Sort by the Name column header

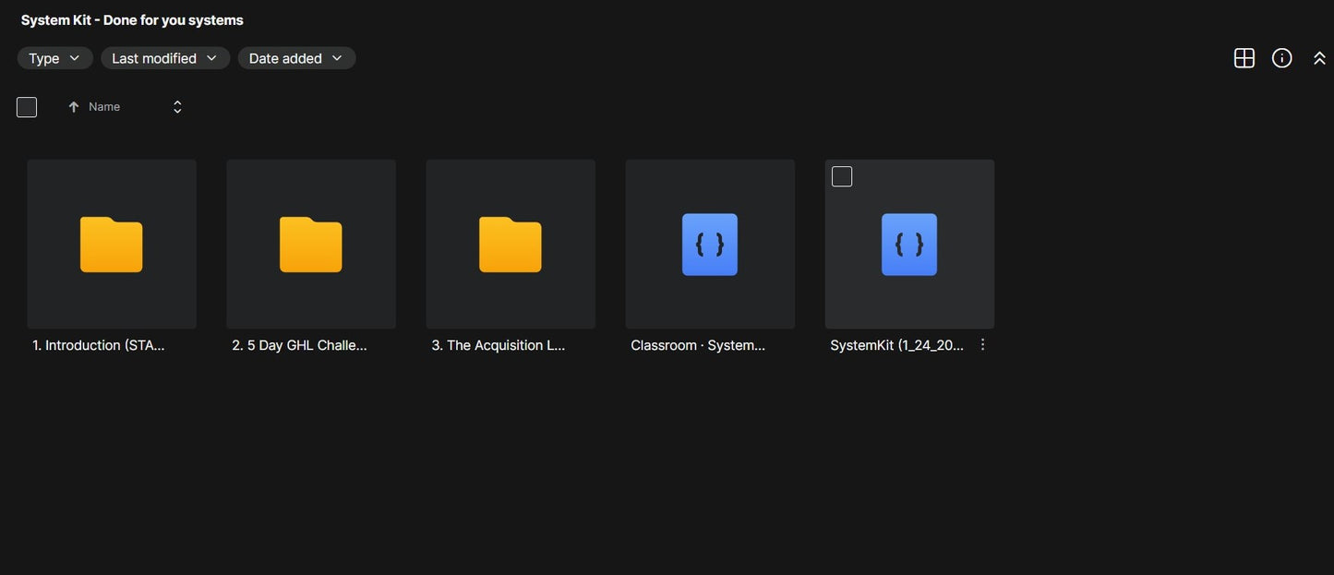pos(104,107)
